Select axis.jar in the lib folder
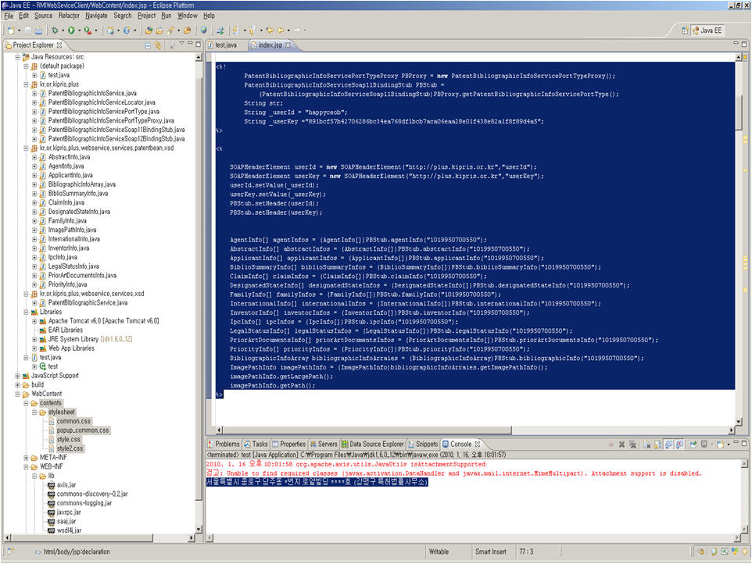The height and width of the screenshot is (564, 752). pos(66,484)
